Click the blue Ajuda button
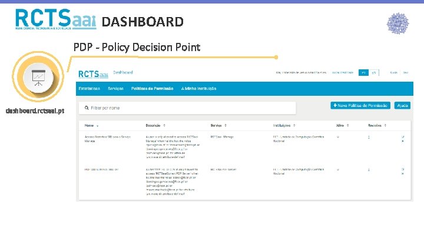This screenshot has height=238, width=424. click(402, 106)
